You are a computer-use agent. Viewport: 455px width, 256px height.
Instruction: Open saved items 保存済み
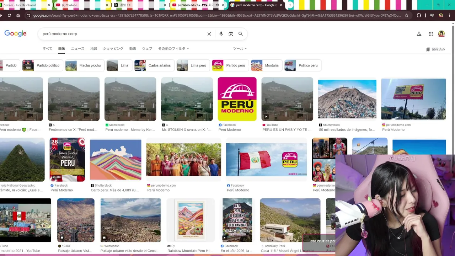tap(435, 49)
